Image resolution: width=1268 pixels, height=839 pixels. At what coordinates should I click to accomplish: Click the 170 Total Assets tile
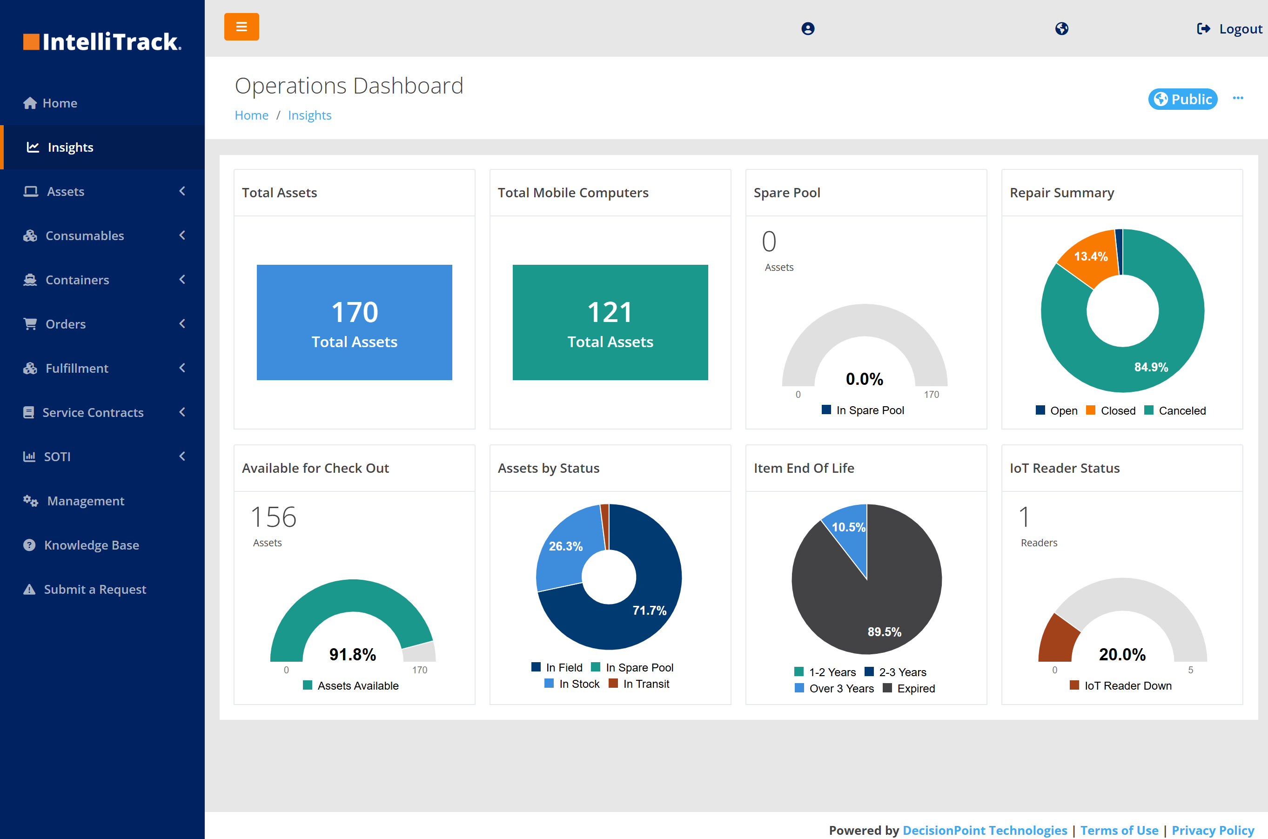pyautogui.click(x=354, y=322)
